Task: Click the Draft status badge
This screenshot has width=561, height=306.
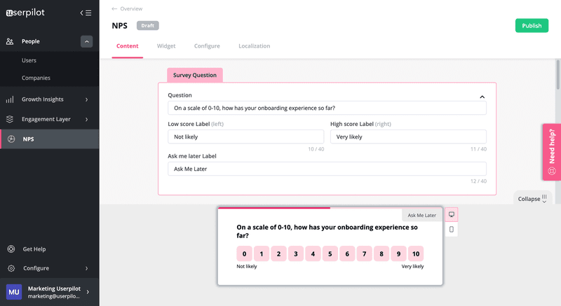Action: pos(148,26)
